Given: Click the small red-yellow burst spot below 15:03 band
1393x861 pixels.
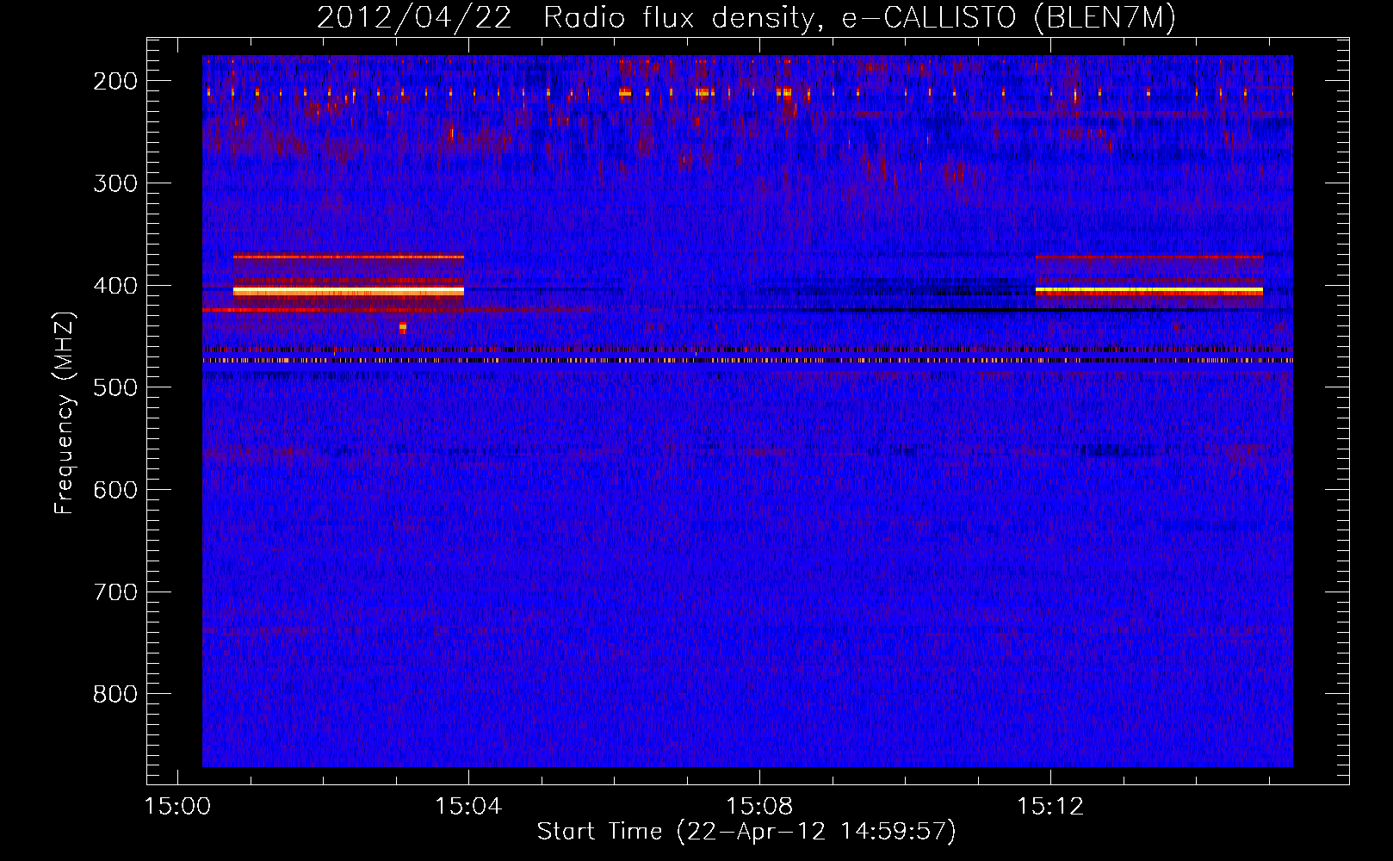Looking at the screenshot, I should tap(402, 328).
